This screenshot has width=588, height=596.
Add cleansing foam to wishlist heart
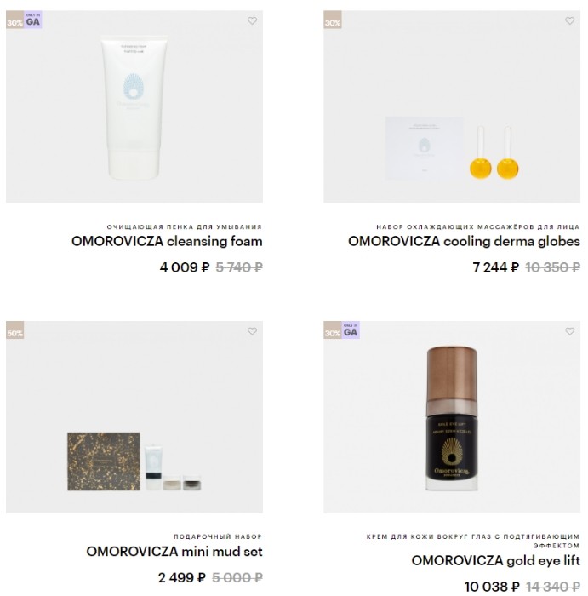click(252, 21)
